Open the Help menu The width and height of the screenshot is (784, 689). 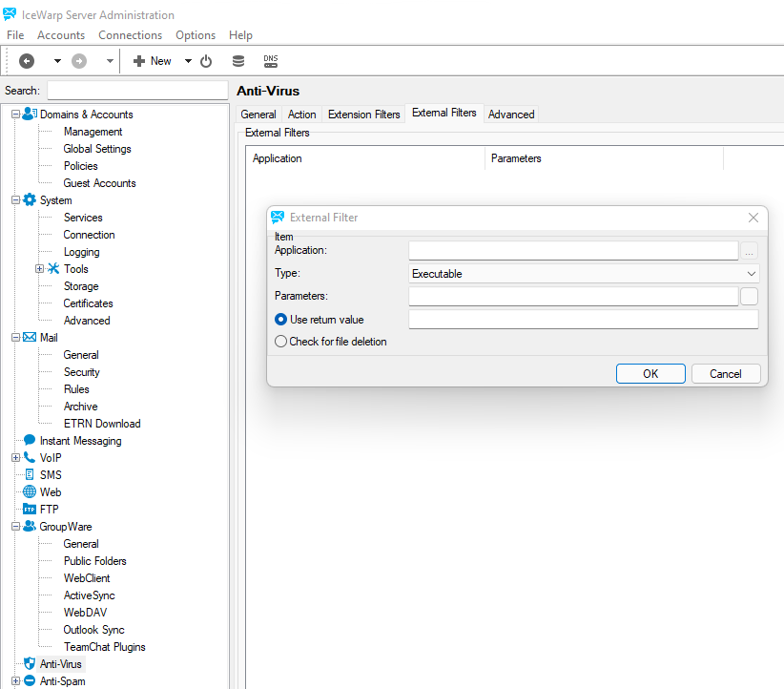tap(240, 35)
